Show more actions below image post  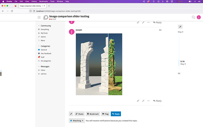tap(149, 101)
